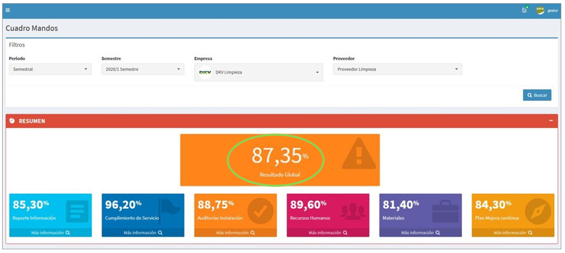Image resolution: width=565 pixels, height=253 pixels.
Task: Open the Proveedor dropdown
Action: click(397, 69)
